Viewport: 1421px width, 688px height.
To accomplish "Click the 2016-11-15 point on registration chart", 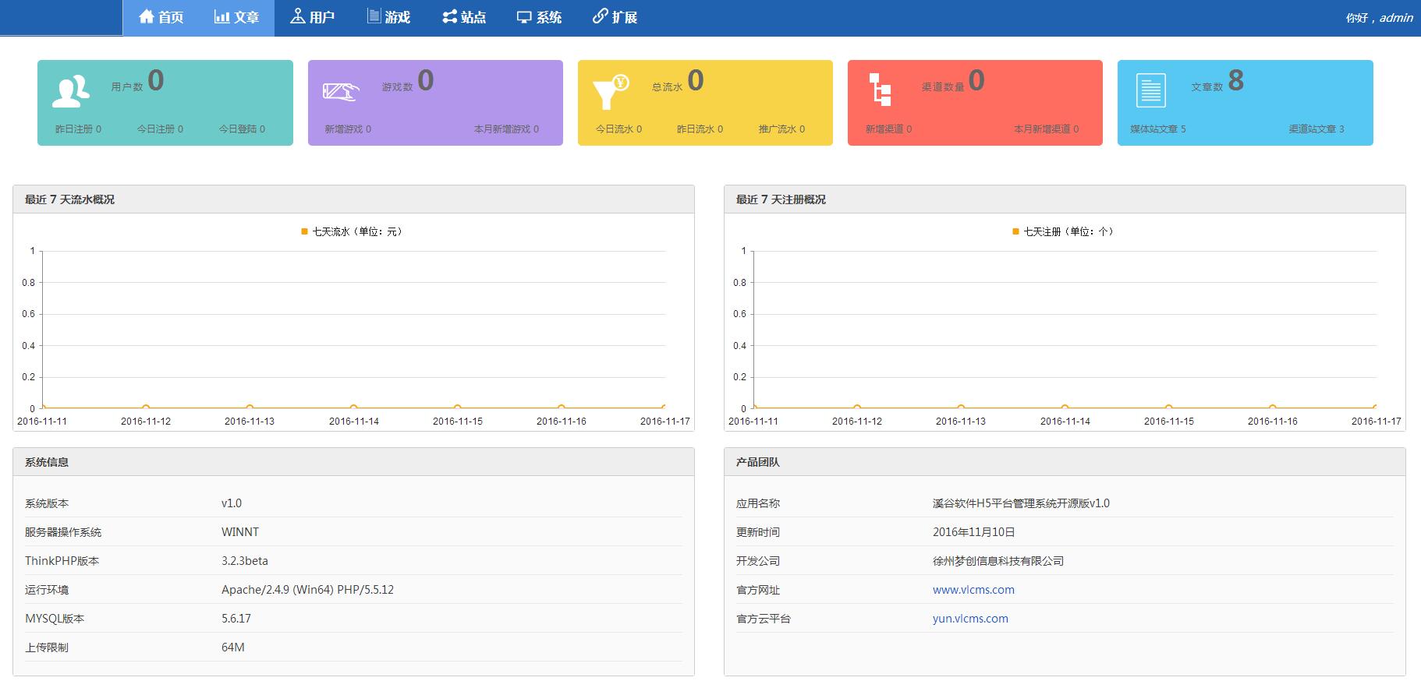I will 1168,408.
